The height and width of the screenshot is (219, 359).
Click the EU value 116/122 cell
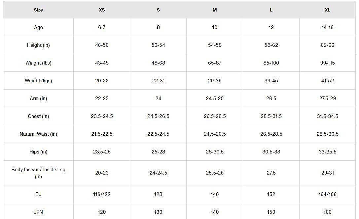[102, 194]
